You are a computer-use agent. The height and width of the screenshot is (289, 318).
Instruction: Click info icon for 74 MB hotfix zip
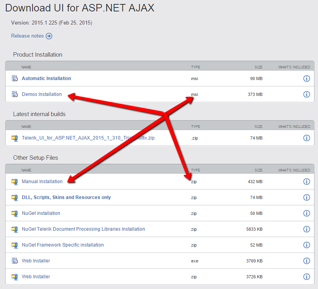[306, 138]
